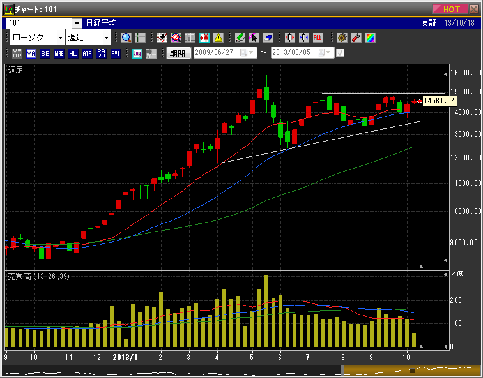Click the yellow warning alert icon
This screenshot has height=378, width=483.
pyautogui.click(x=218, y=38)
